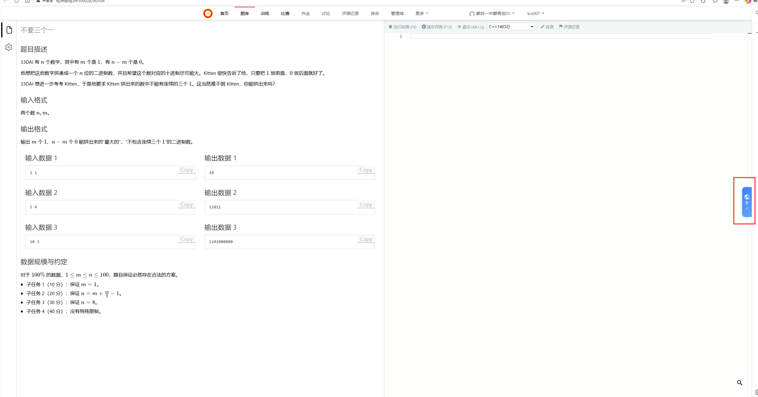758x397 pixels.
Task: Run self-test with 运行自测 (F9)
Action: point(402,27)
